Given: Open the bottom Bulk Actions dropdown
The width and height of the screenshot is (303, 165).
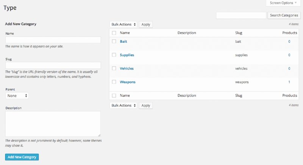Looking at the screenshot, I should point(123,105).
